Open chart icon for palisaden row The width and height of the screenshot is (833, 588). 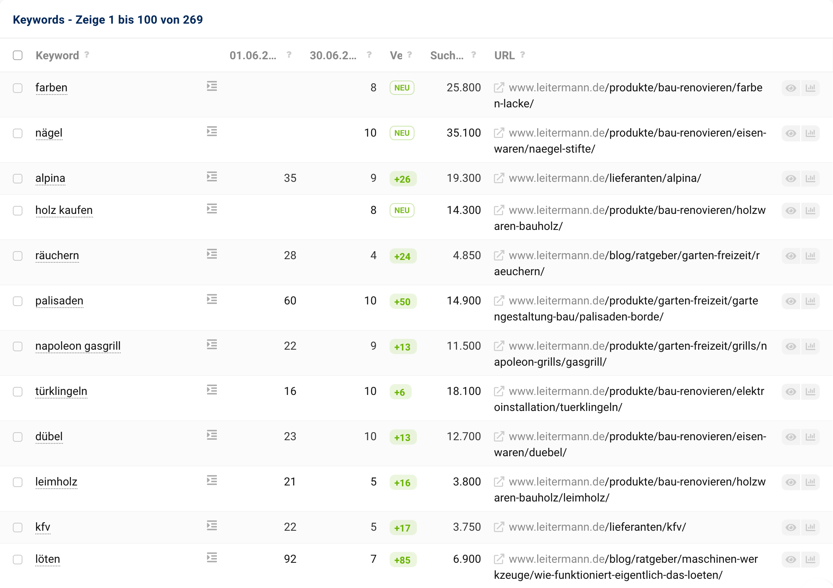810,301
